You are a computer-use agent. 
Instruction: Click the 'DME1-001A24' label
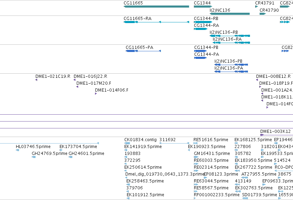pyautogui.click(x=277, y=90)
